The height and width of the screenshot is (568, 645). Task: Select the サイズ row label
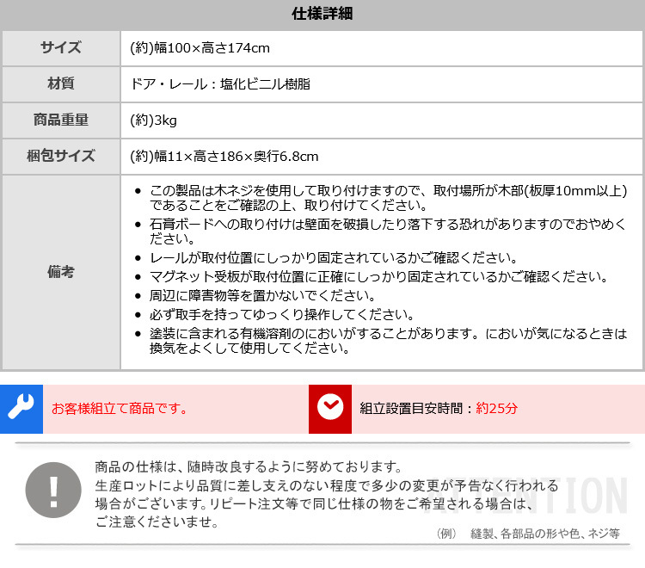pyautogui.click(x=61, y=48)
